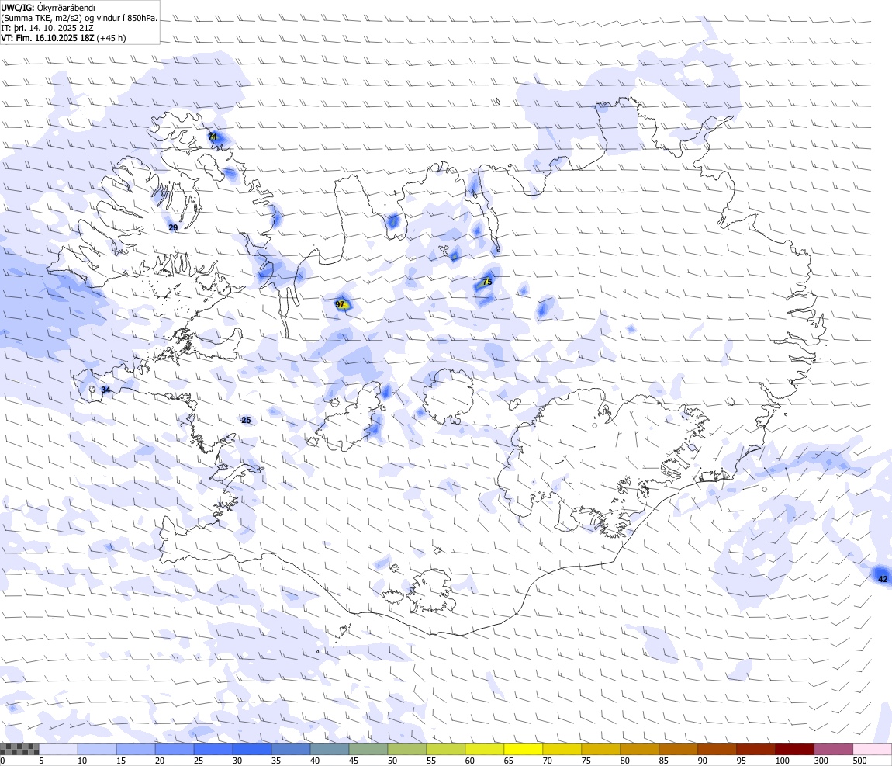The height and width of the screenshot is (766, 892).
Task: Click the orange 80–85 legend swatch
Action: point(639,749)
